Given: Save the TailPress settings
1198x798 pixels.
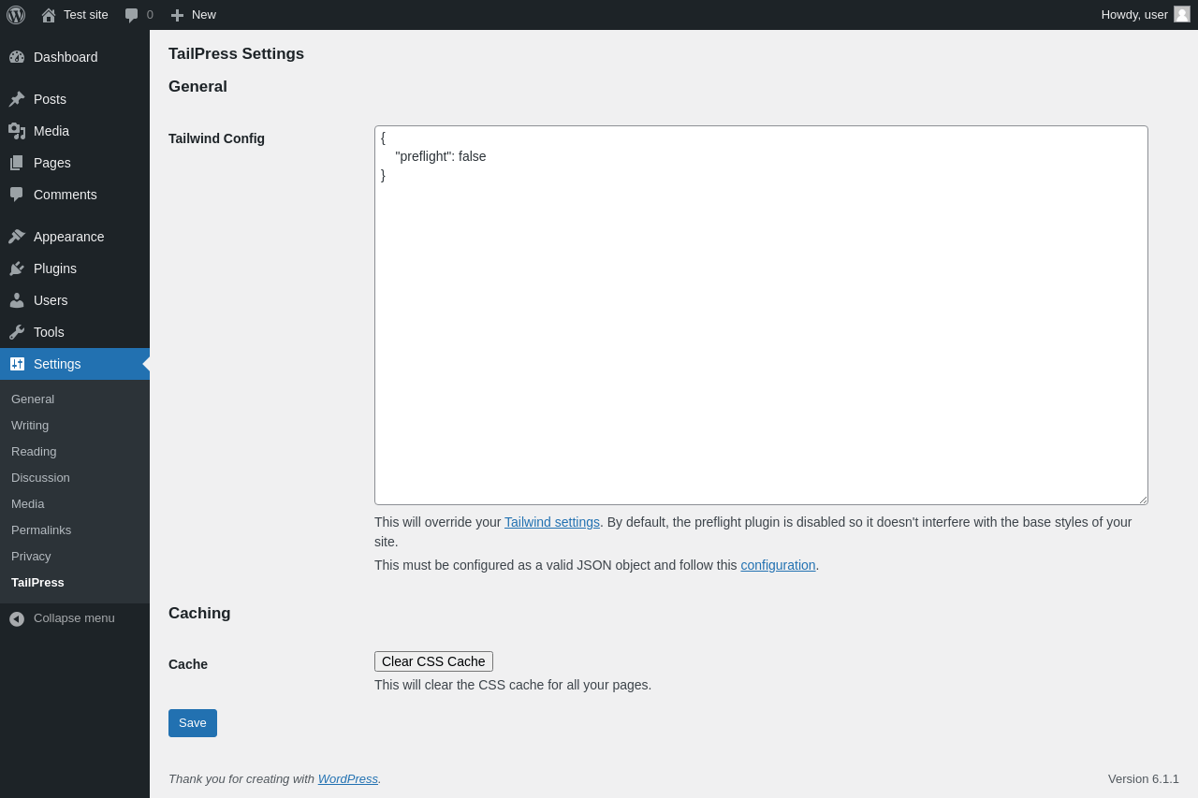Looking at the screenshot, I should pyautogui.click(x=193, y=723).
